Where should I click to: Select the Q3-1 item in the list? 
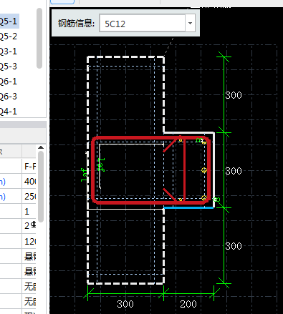click(x=9, y=51)
